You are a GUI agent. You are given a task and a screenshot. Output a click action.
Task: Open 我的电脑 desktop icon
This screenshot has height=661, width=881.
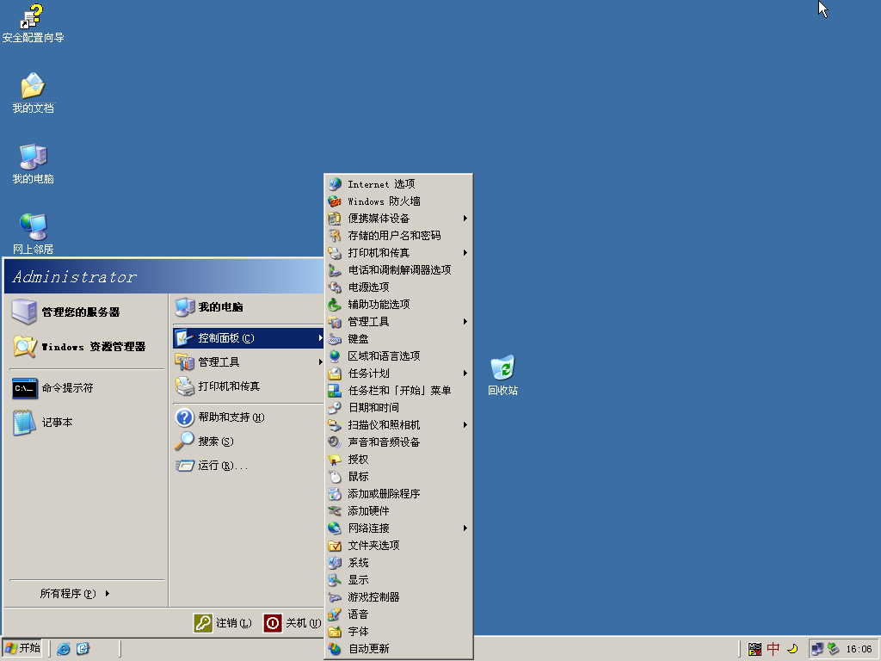(34, 157)
